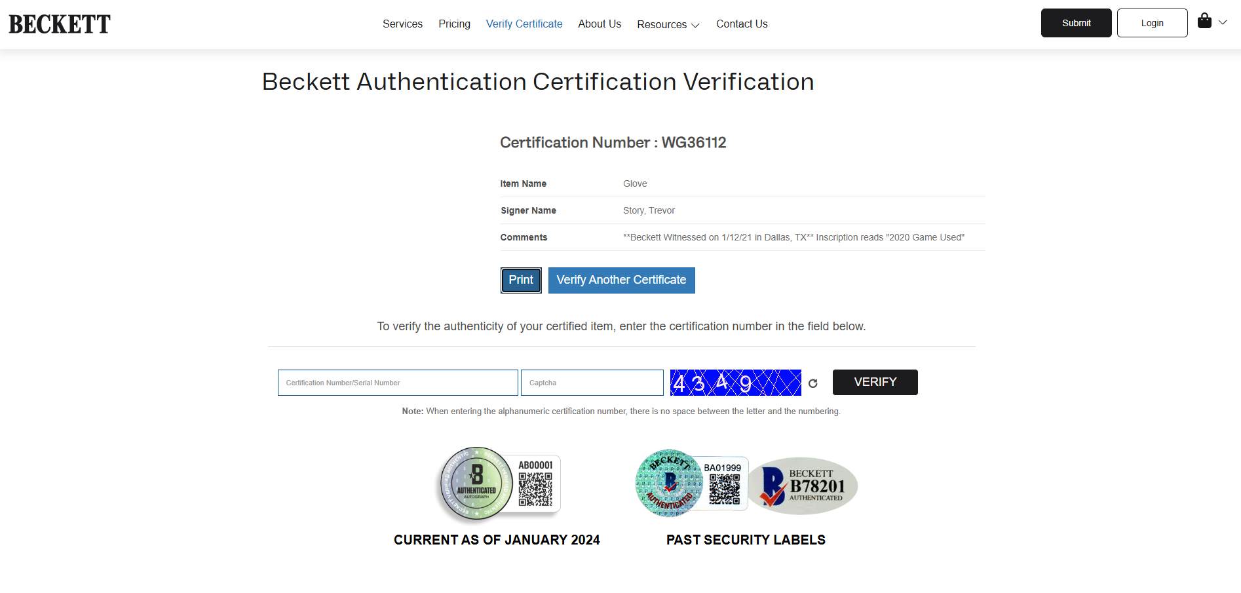Image resolution: width=1241 pixels, height=593 pixels.
Task: Click the blue captcha code image
Action: pyautogui.click(x=735, y=383)
